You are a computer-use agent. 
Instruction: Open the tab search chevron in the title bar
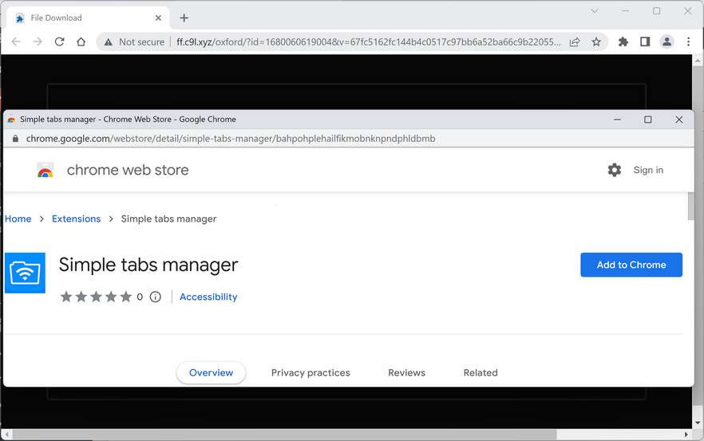pos(595,11)
